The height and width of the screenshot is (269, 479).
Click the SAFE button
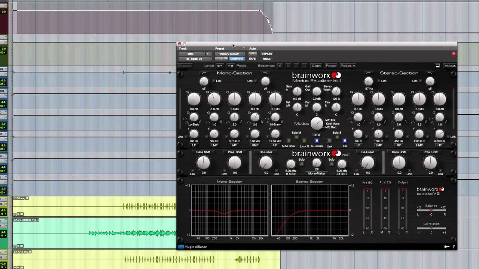coord(253,59)
